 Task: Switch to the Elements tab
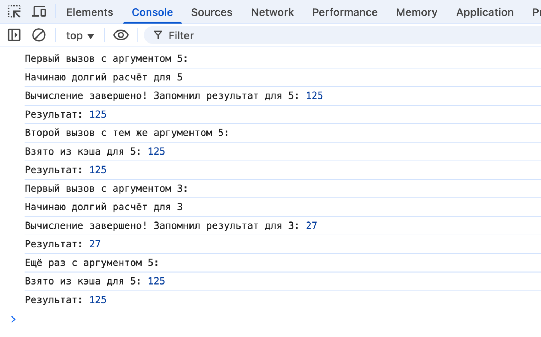tap(89, 12)
